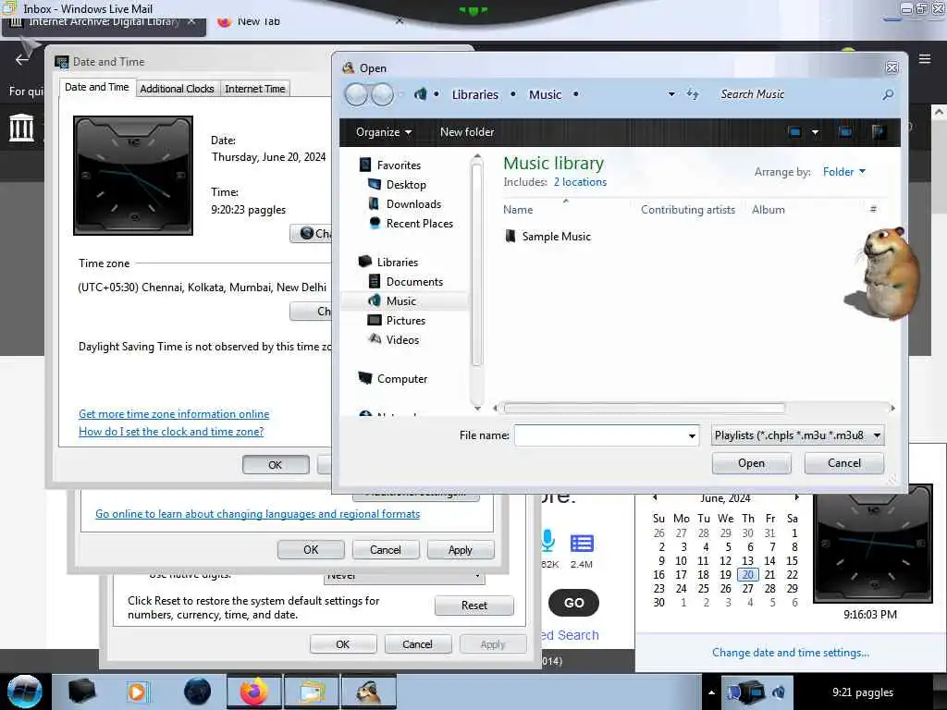Screen dimensions: 947x710
Task: Open the Firefox hamburger menu
Action: (x=925, y=58)
